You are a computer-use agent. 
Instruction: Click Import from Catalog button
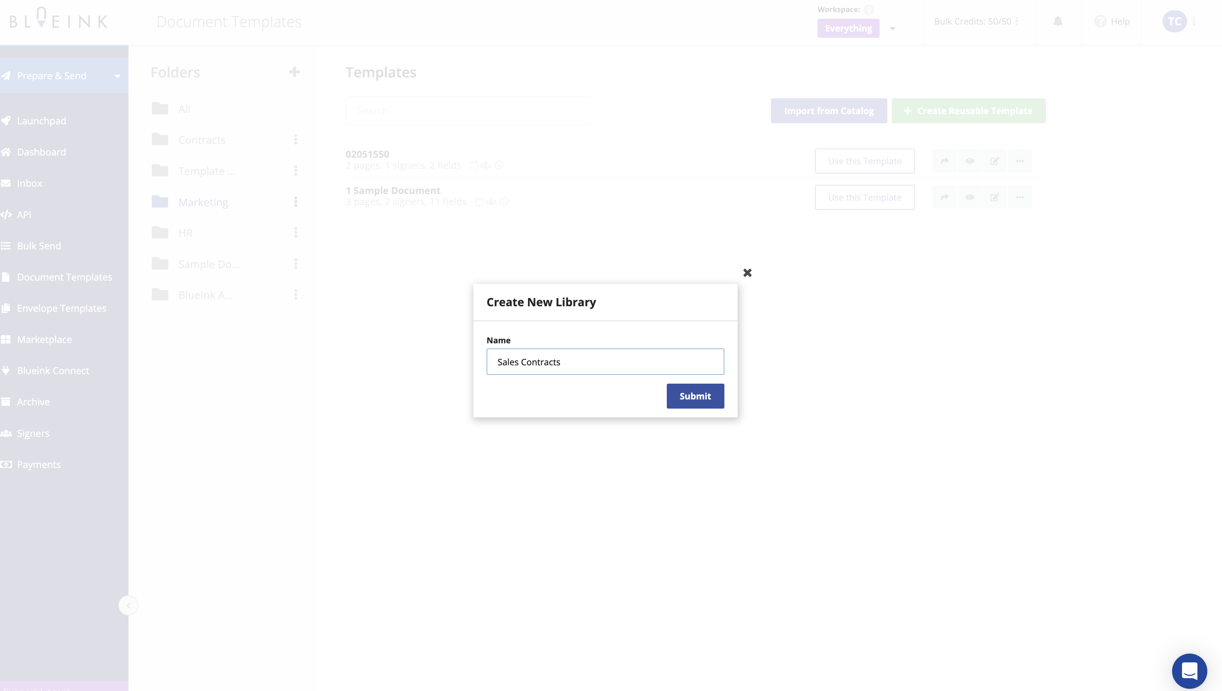tap(829, 110)
